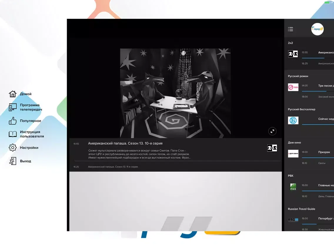The height and width of the screenshot is (250, 334).
Task: Select the Русский роман channel logo
Action: tap(293, 87)
